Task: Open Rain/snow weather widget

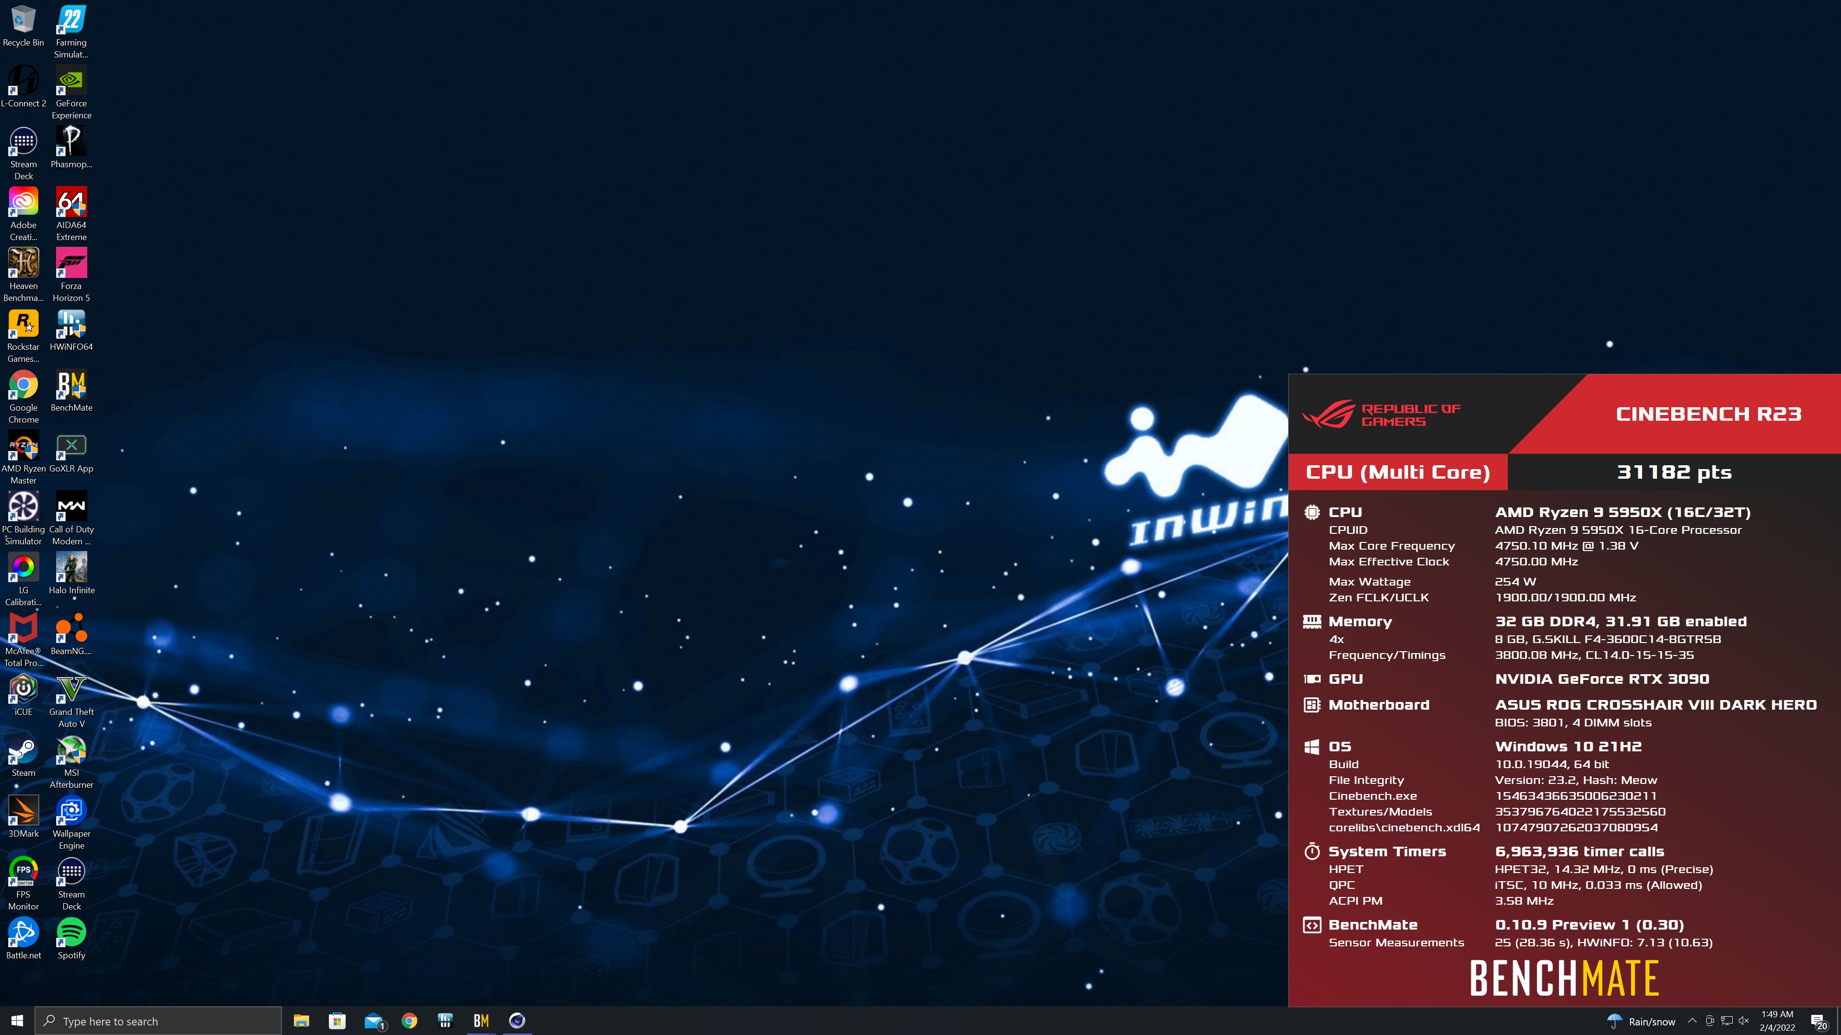Action: 1641,1022
